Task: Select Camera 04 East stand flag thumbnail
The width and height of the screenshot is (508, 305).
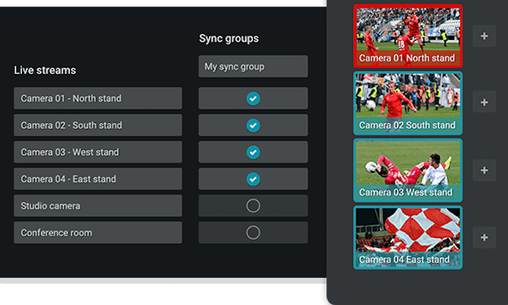Action: (x=408, y=237)
